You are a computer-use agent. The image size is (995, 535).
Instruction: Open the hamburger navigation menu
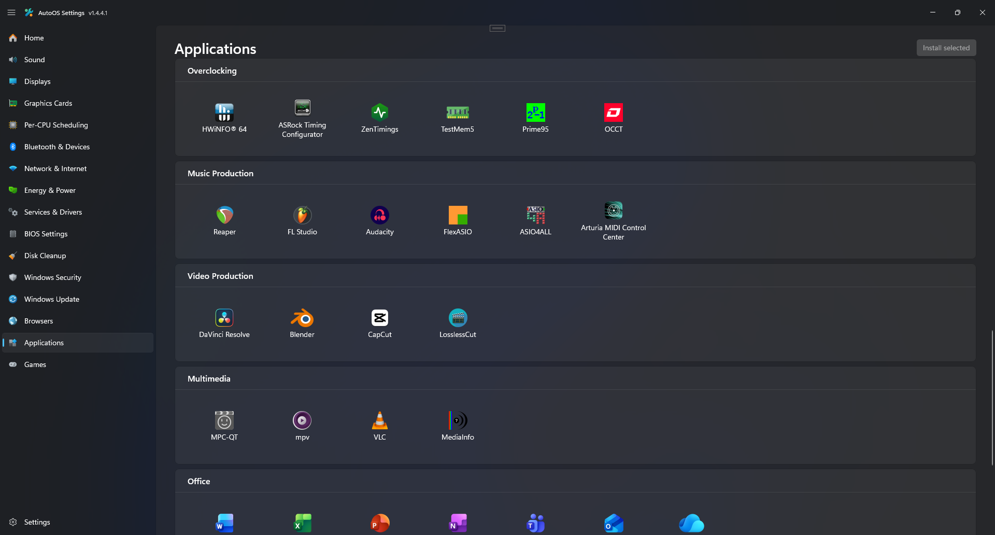[11, 12]
